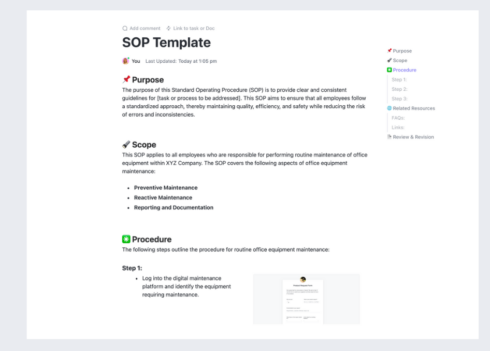Open Step 1: in the outline
The width and height of the screenshot is (490, 351).
click(x=399, y=80)
